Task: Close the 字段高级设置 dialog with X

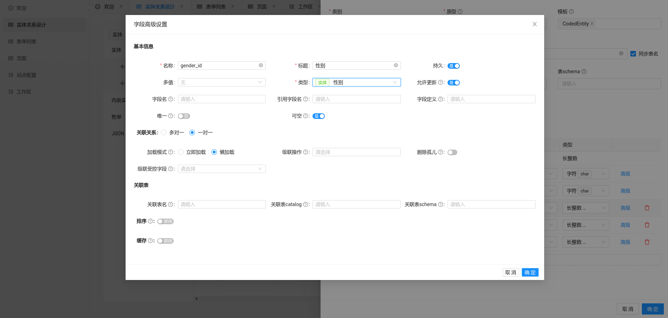Action: 534,24
